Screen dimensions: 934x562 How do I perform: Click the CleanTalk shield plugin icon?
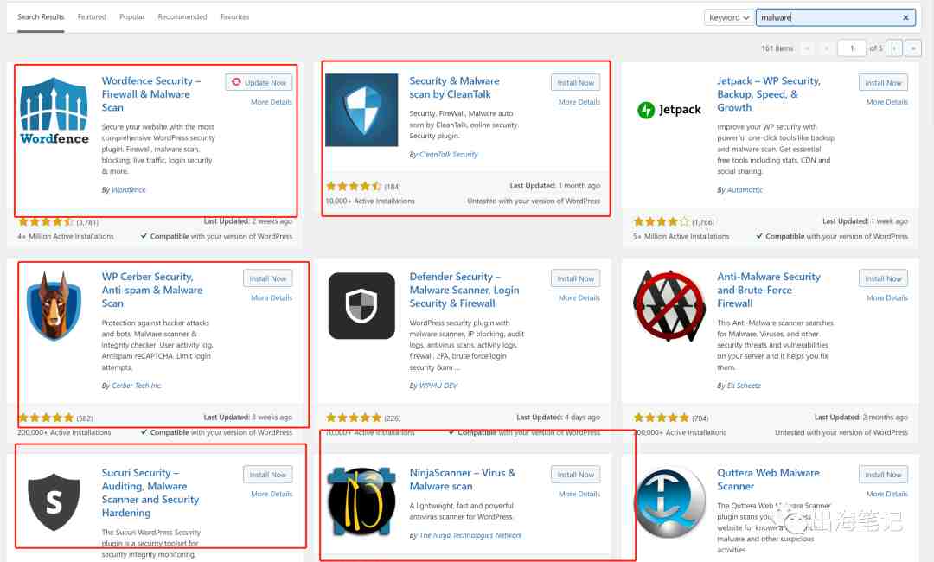361,110
